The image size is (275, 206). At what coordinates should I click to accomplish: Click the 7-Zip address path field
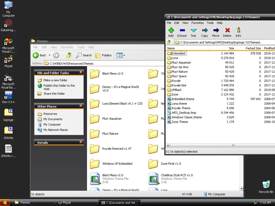(225, 42)
